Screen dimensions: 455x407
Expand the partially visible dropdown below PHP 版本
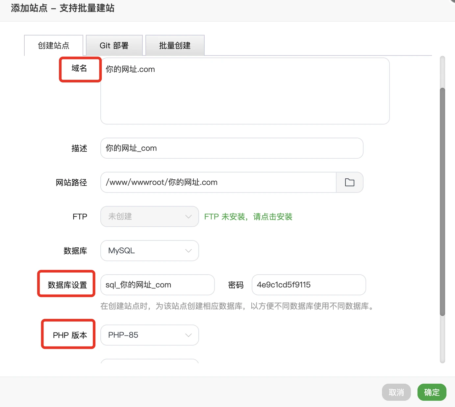(149, 363)
